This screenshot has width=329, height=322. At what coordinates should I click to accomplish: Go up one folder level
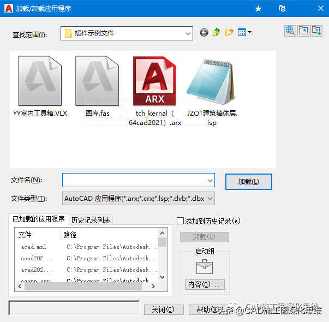216,33
